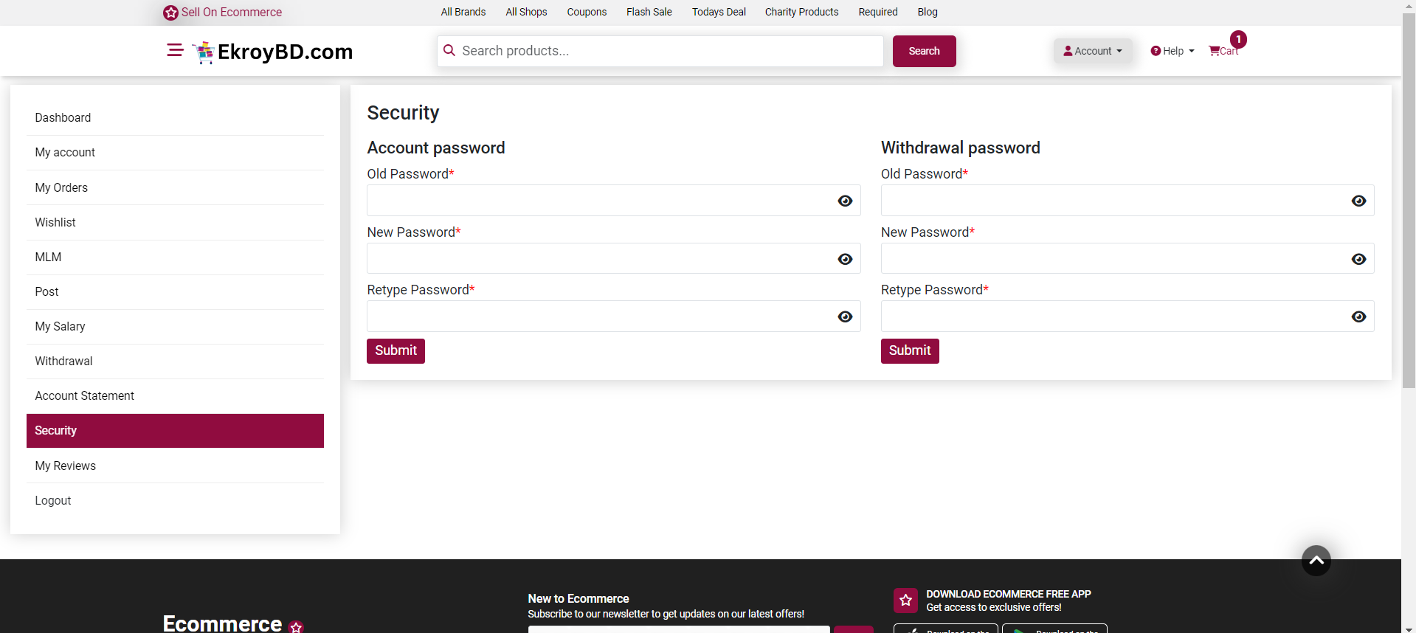Click the scroll-to-top arrow button
Viewport: 1416px width, 633px height.
point(1316,561)
